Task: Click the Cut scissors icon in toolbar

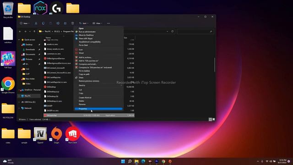Action: [x=36, y=23]
